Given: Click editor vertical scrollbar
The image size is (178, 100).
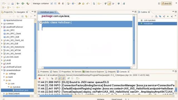Looking at the screenshot, I should click(134, 40).
